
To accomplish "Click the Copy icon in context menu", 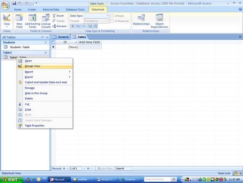I will [x=20, y=109].
